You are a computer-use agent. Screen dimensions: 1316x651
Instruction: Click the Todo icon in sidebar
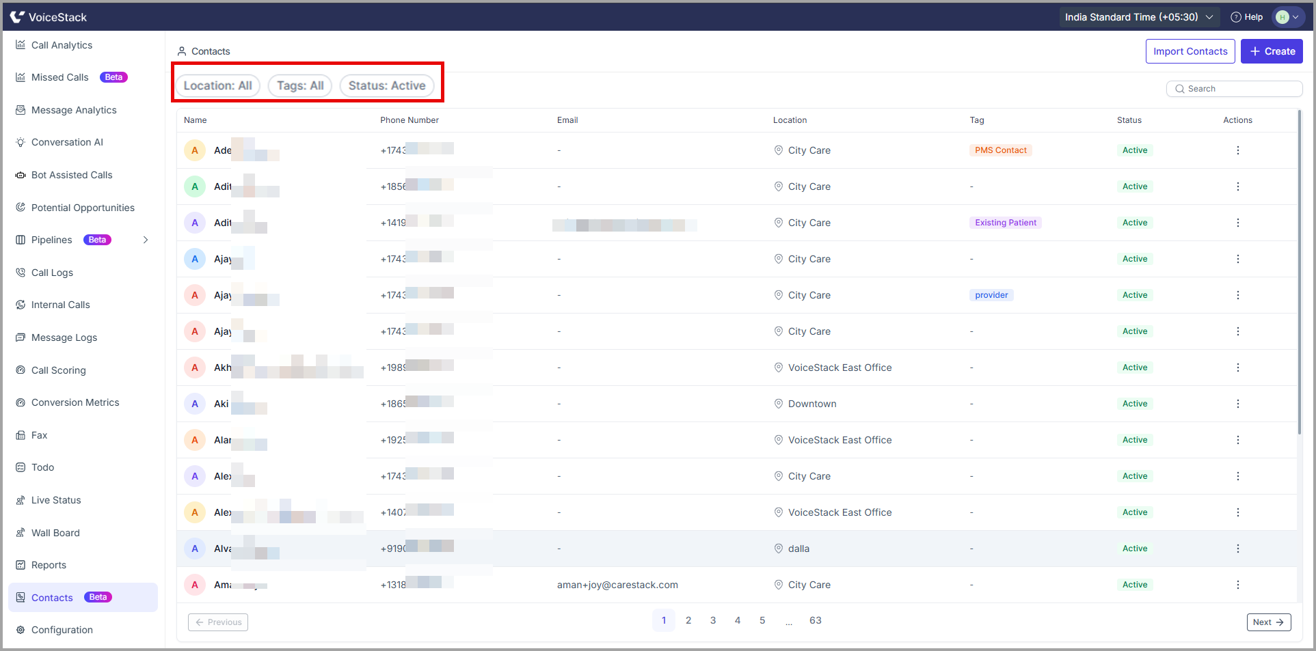click(x=21, y=467)
